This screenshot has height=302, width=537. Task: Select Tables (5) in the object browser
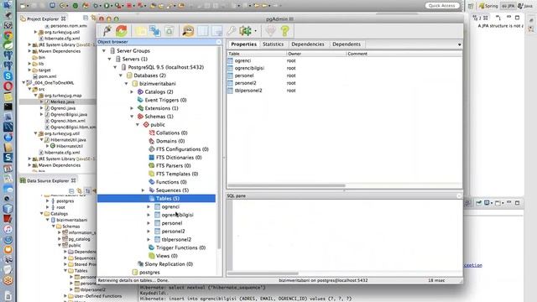click(x=156, y=198)
